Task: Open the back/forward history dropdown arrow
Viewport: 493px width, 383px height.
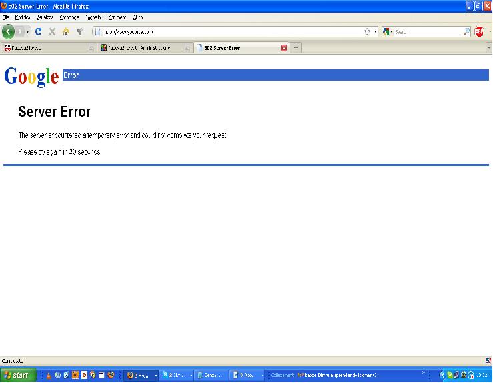Action: [27, 32]
